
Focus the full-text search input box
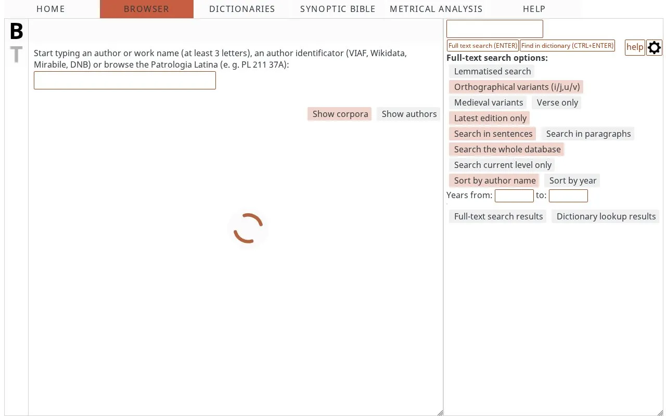[x=495, y=29]
